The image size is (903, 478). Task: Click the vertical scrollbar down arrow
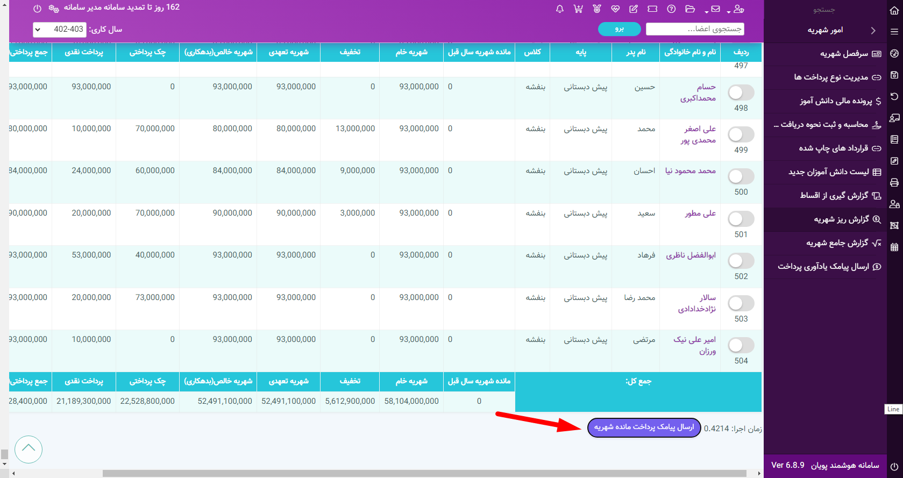(x=4, y=463)
